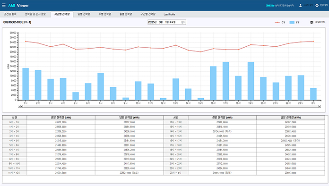This screenshot has width=329, height=186.
Task: Click the left 전일 전력량 (kWh) column header
Action: (x=61, y=118)
